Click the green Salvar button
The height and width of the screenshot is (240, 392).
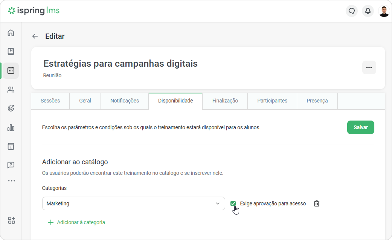(360, 127)
